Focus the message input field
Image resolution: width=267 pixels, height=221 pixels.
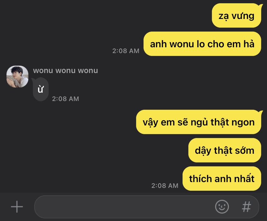click(147, 207)
